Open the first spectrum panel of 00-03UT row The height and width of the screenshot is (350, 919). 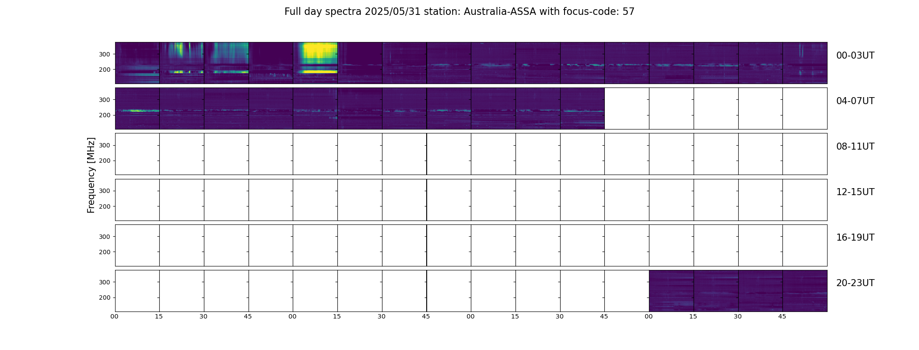click(x=137, y=63)
